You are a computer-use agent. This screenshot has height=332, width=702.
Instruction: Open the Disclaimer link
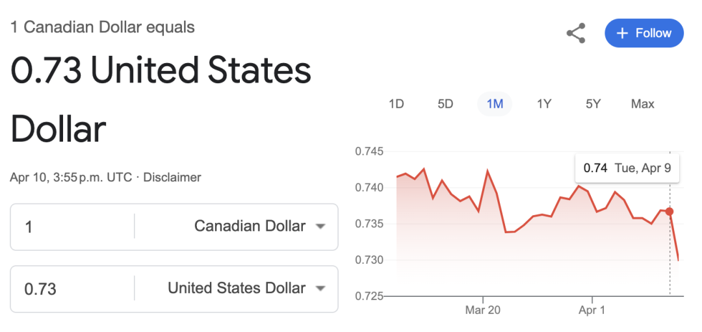tap(172, 177)
